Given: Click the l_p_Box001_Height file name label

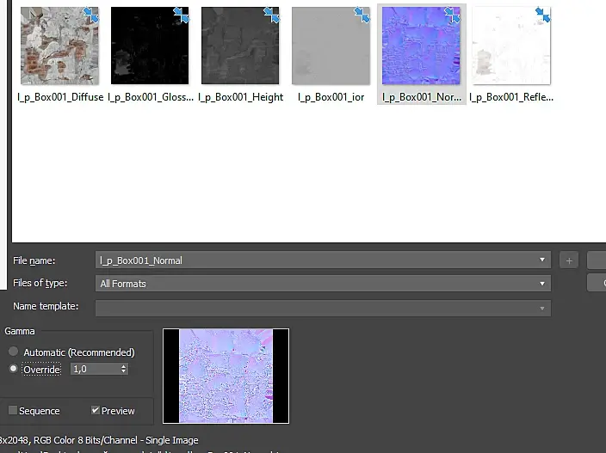Looking at the screenshot, I should tap(241, 97).
